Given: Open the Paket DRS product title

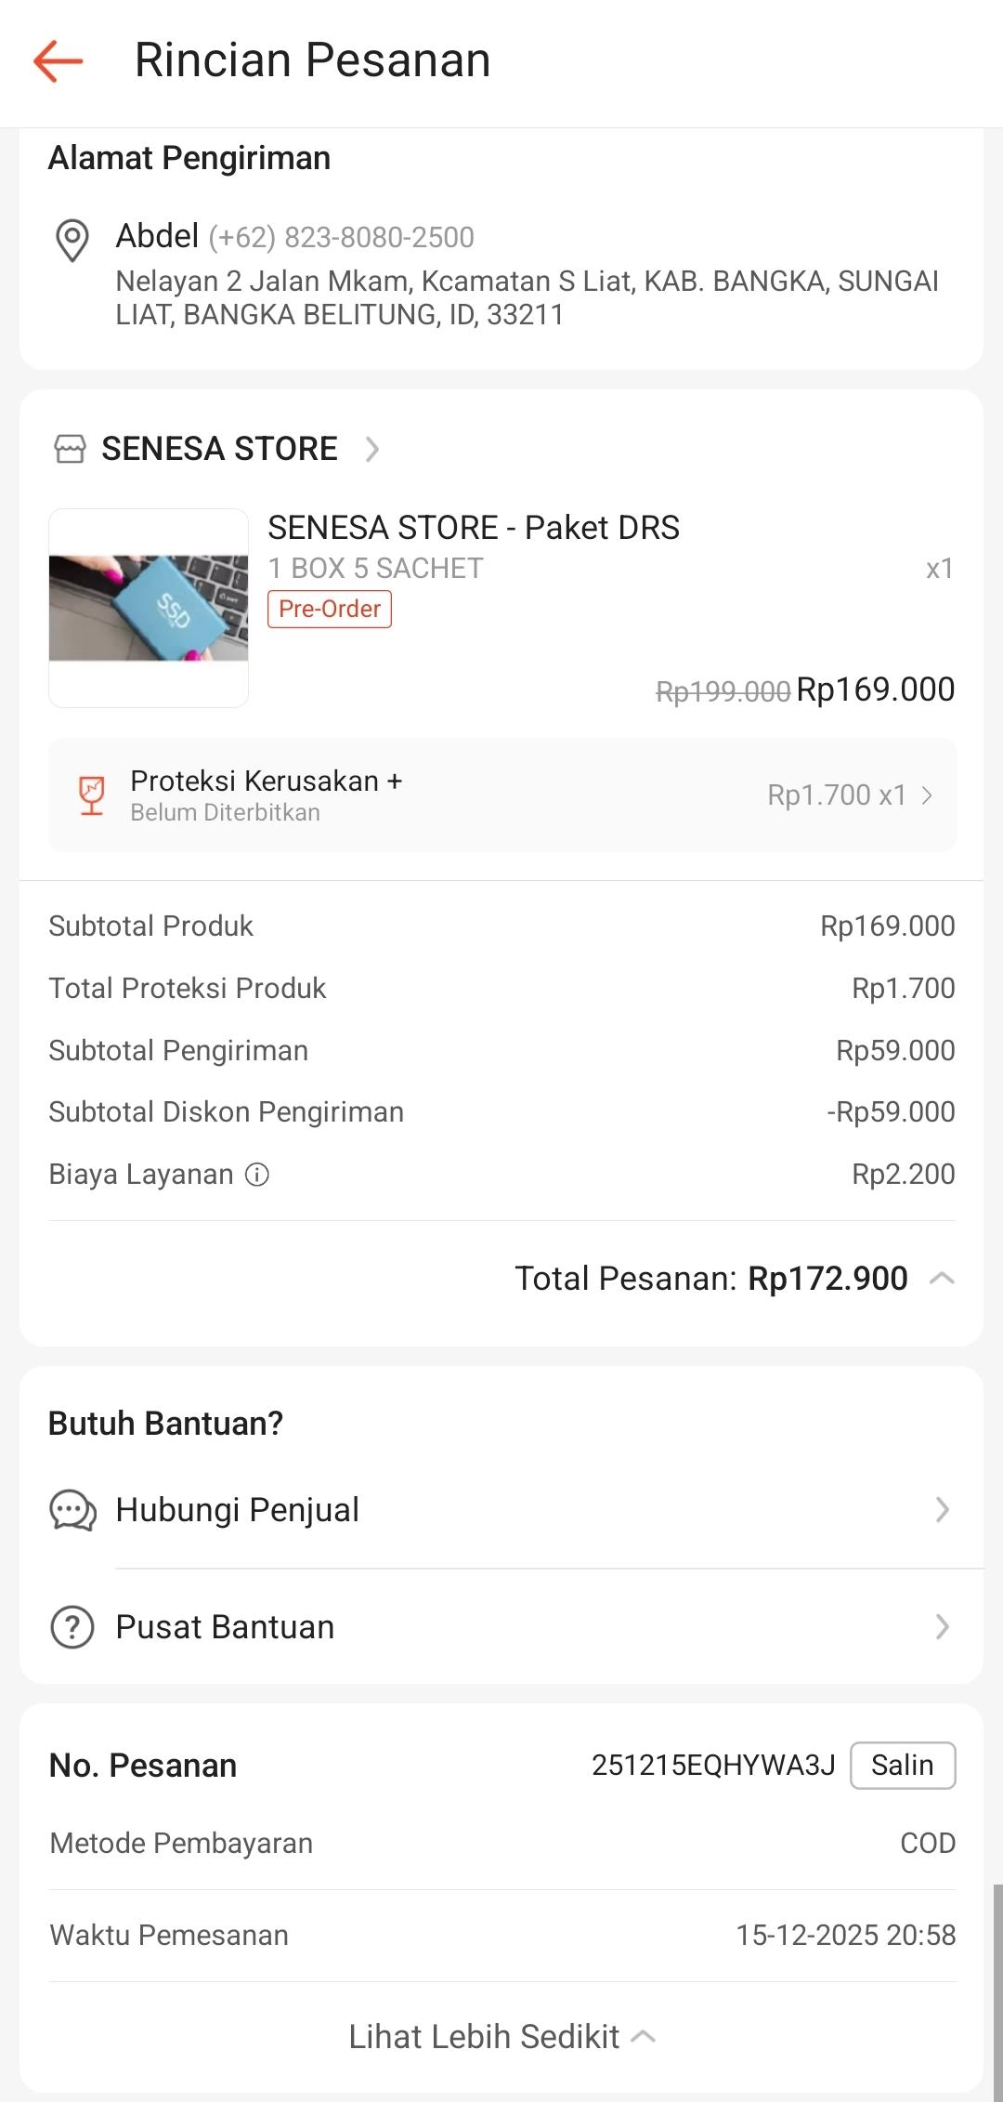Looking at the screenshot, I should click(x=474, y=528).
